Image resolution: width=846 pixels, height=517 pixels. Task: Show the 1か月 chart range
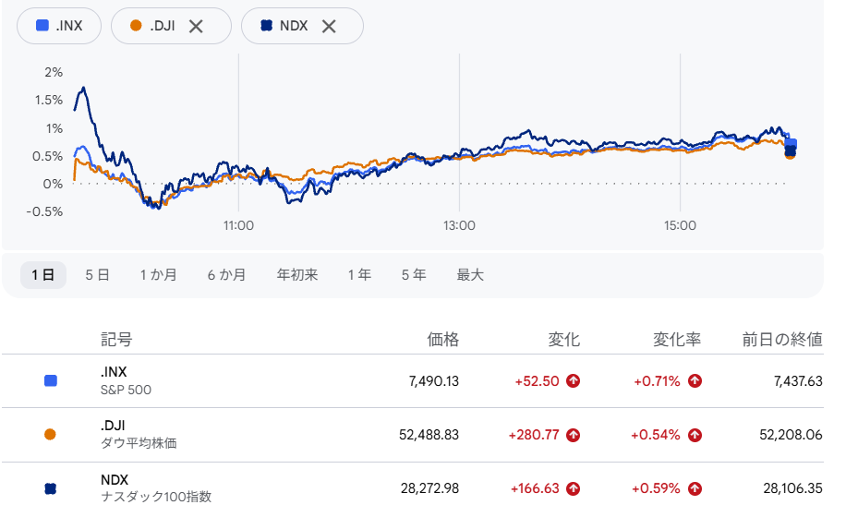click(158, 275)
